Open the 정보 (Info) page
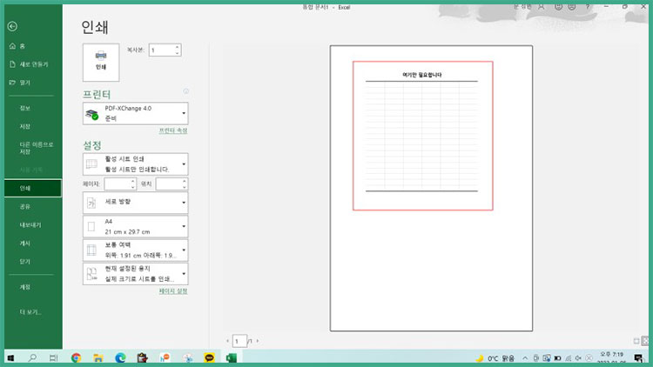Screen dimensions: 653x367 [x=33, y=108]
